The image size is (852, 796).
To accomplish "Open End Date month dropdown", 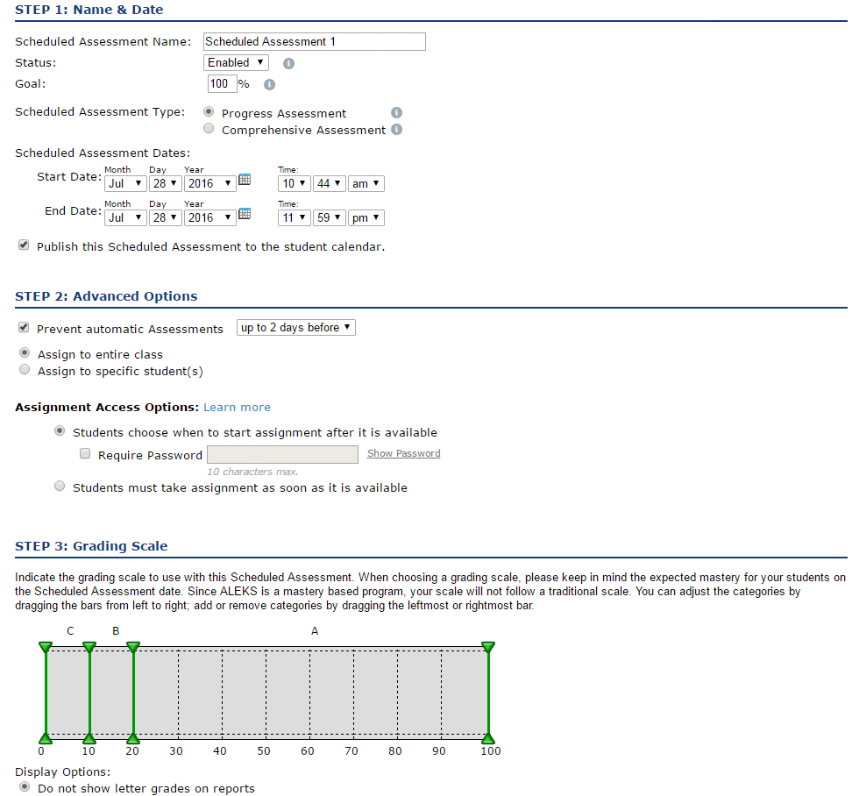I will (x=125, y=218).
